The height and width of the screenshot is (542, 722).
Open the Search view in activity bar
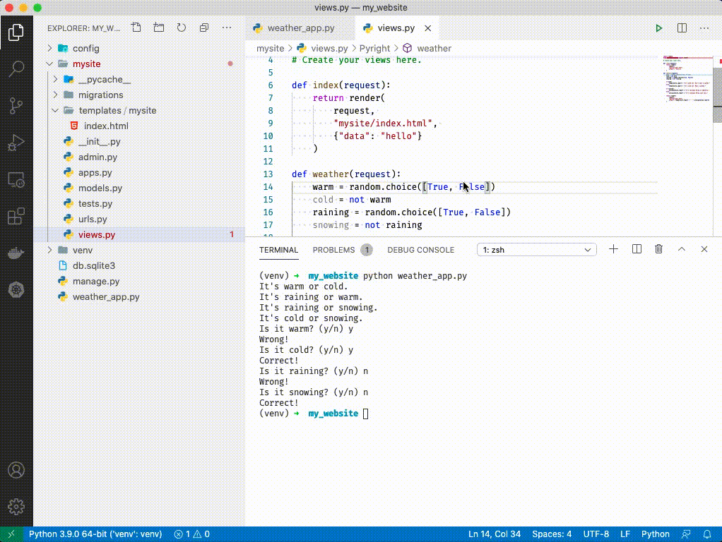(16, 68)
